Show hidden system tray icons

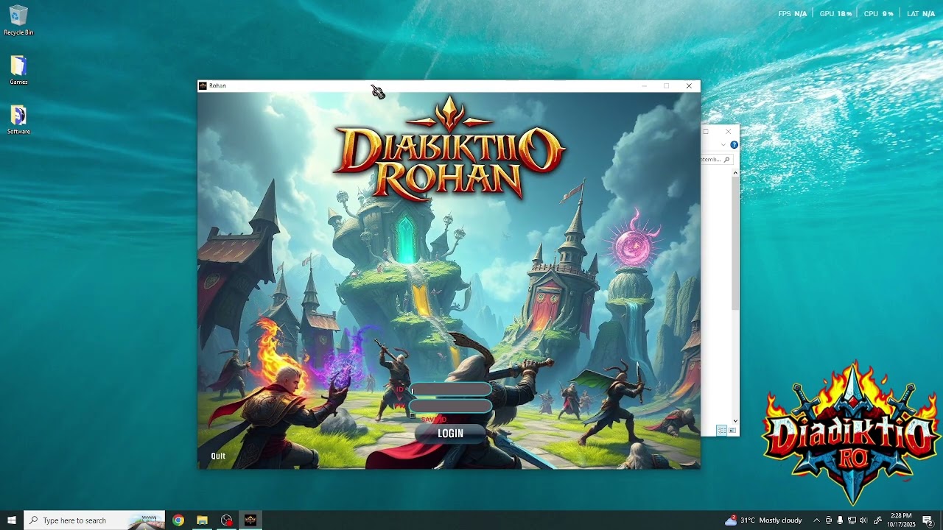(x=816, y=520)
